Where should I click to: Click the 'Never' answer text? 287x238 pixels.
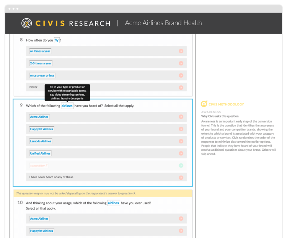tap(33, 87)
